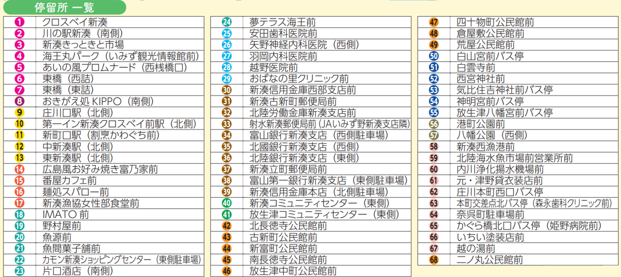The image size is (621, 277).
Task: Click the 新湊コミュニティセンター（東側） entry
Action: tap(319, 203)
